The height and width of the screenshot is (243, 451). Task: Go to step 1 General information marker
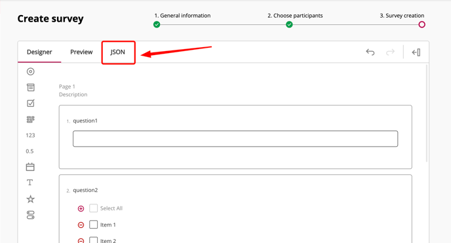pos(157,25)
